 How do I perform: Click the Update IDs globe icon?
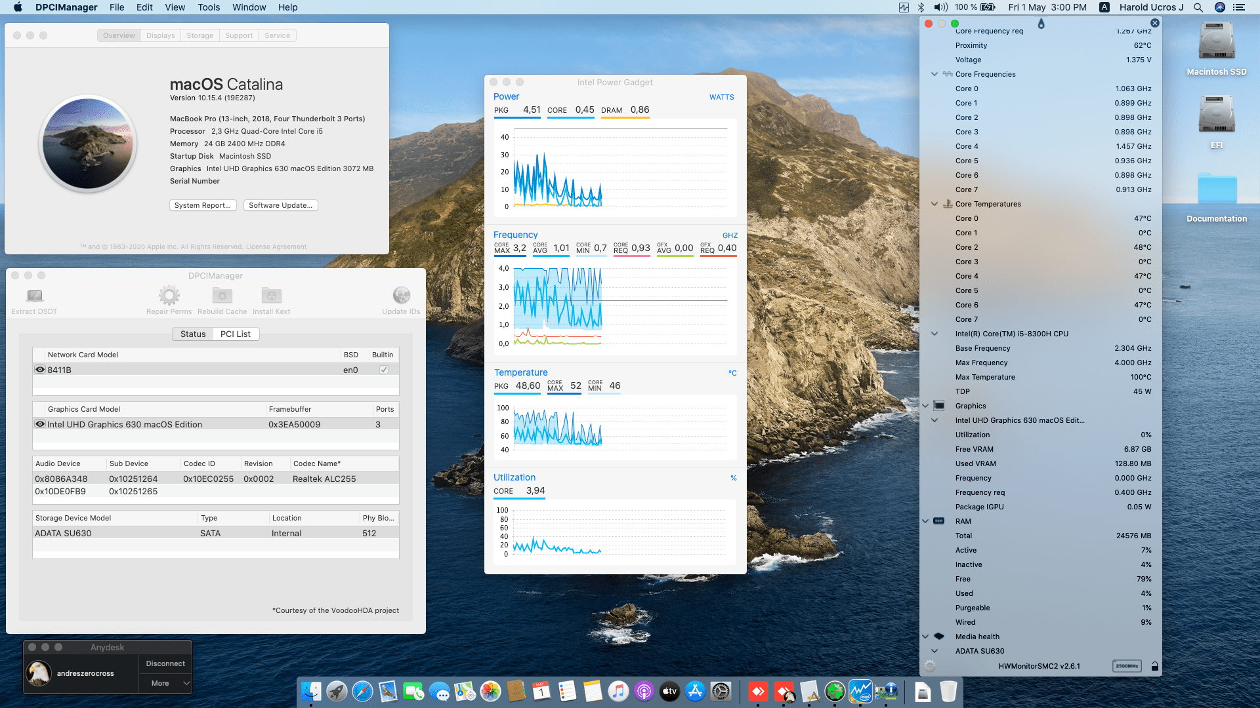coord(401,296)
